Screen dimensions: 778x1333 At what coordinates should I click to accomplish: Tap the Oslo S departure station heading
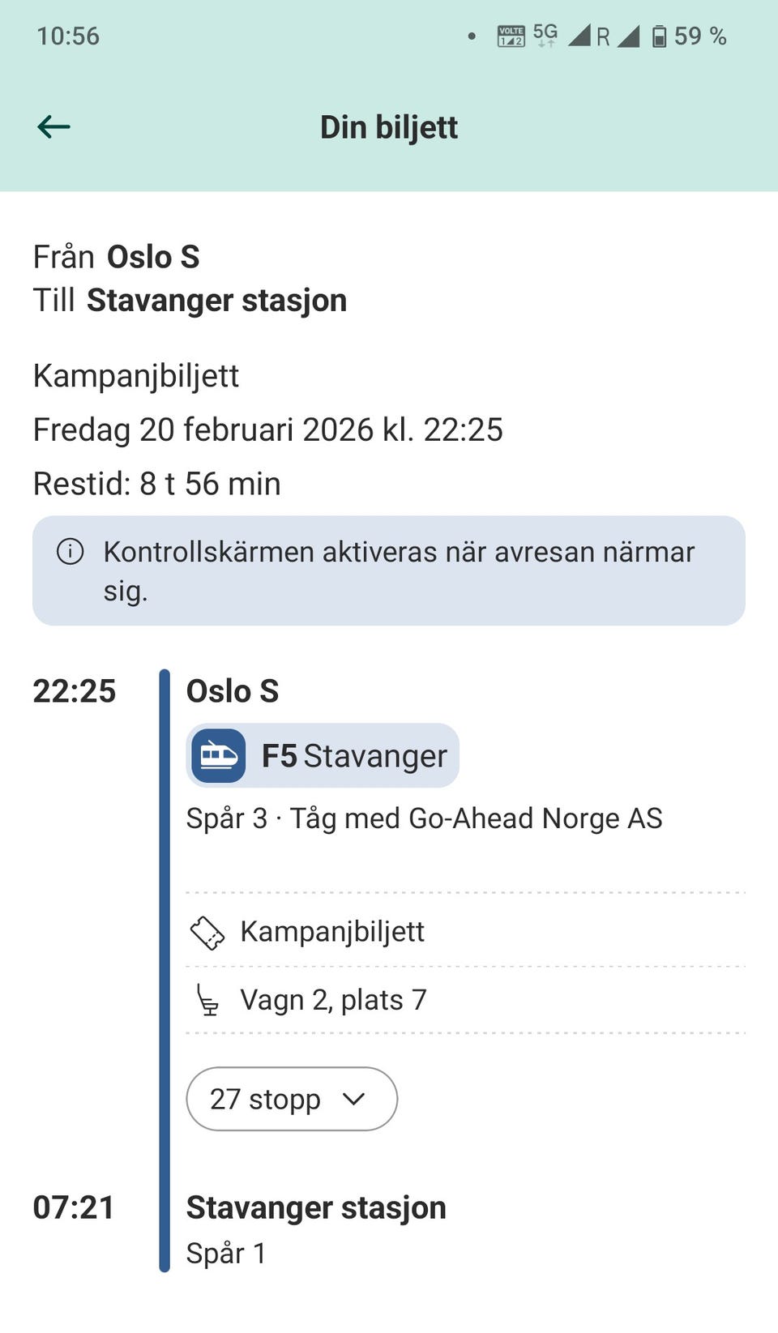pos(233,691)
